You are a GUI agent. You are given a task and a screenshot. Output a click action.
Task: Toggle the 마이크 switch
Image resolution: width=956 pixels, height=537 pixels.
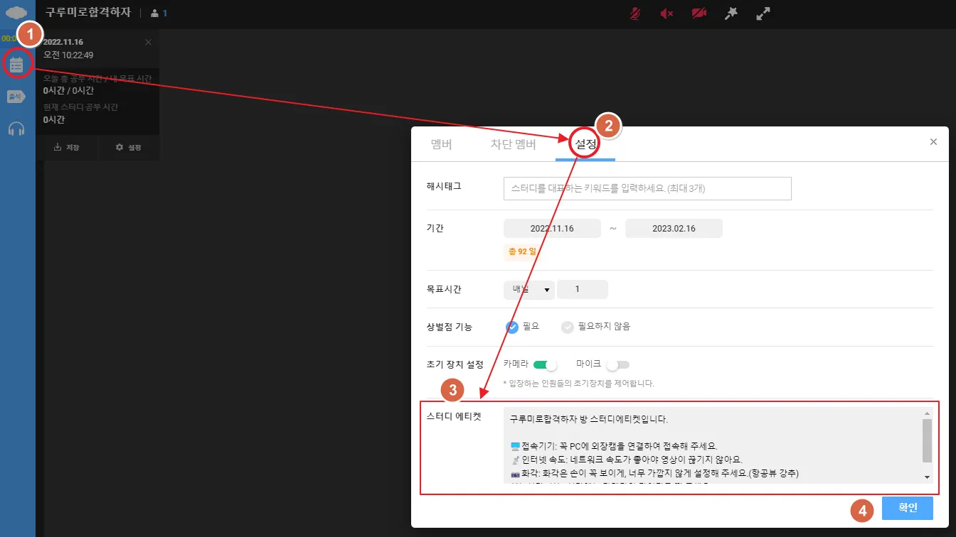618,364
